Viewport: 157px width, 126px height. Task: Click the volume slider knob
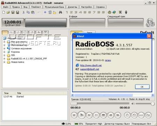152,104
